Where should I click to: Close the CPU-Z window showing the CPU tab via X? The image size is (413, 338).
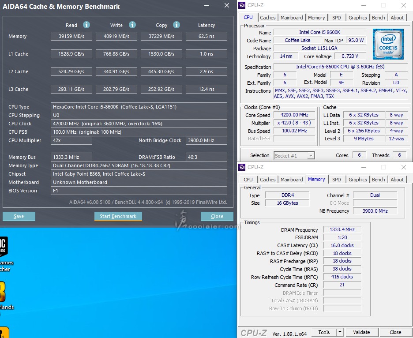404,5
